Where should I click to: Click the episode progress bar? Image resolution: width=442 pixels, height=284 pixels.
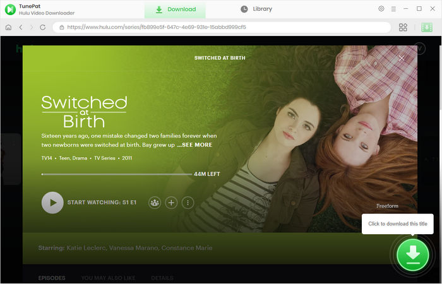click(x=117, y=174)
